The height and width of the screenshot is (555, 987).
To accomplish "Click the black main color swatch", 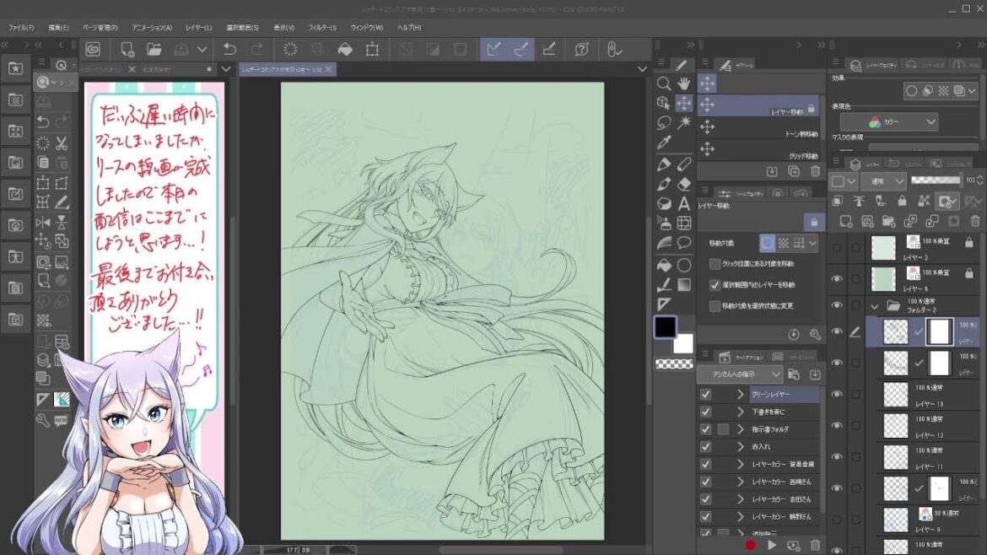I will coord(665,327).
